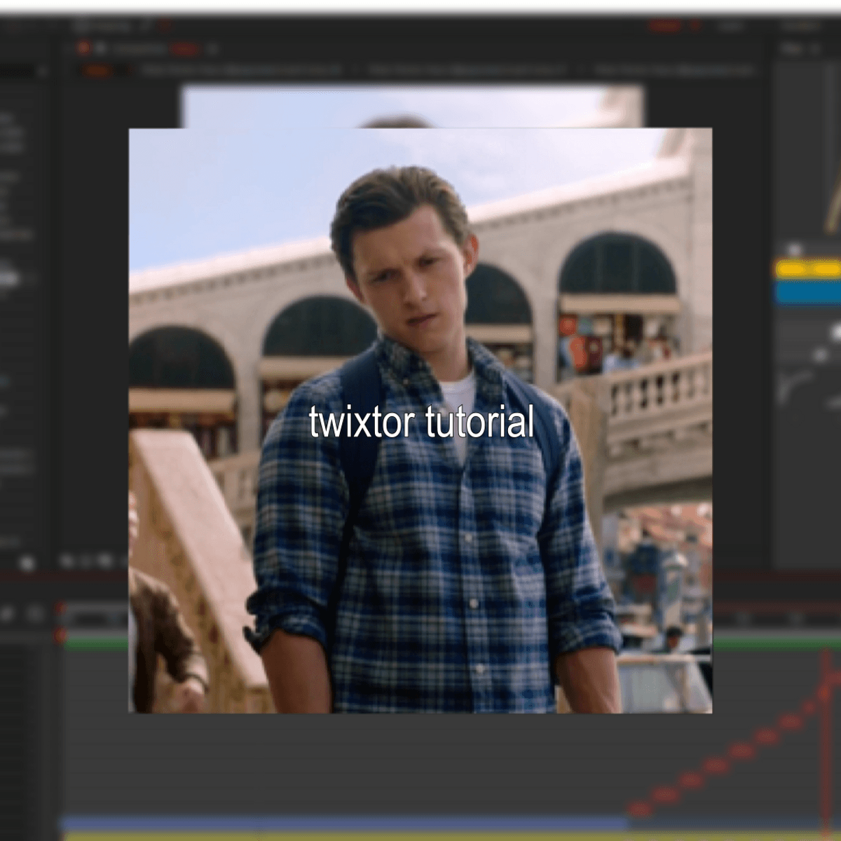Click the orange-highlighted workspace label at top right

pyautogui.click(x=664, y=26)
